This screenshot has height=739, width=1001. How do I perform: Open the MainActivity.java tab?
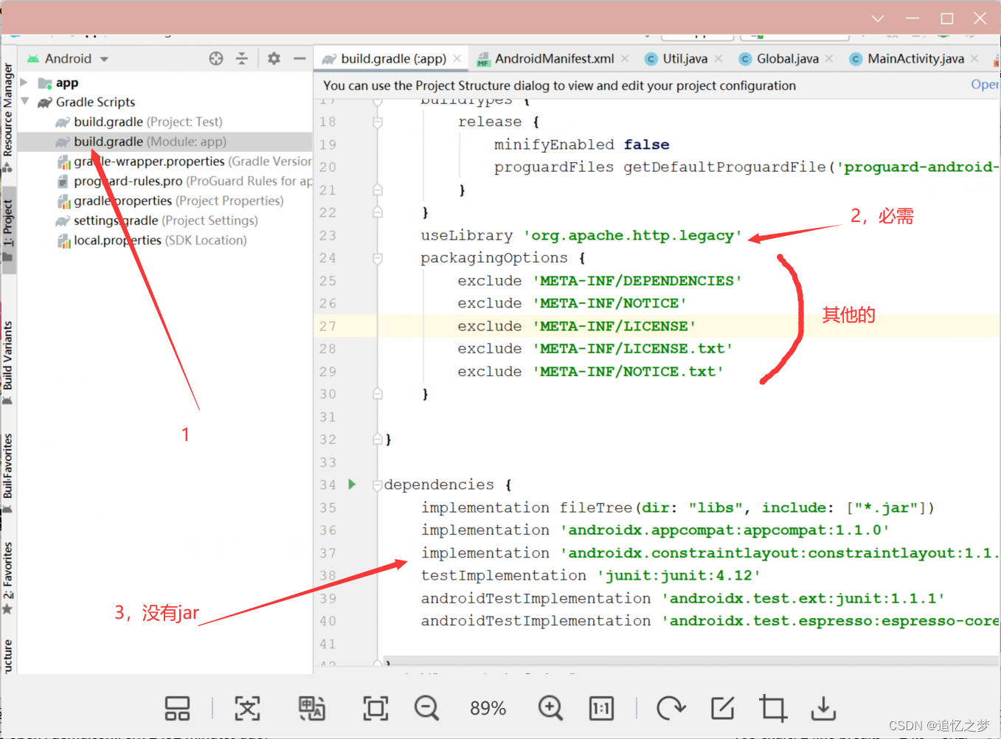point(915,58)
